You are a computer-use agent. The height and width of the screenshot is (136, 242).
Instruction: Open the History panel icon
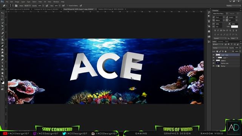(209, 12)
